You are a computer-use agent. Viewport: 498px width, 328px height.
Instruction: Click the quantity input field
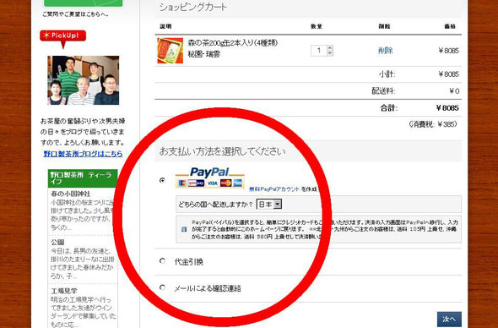319,51
